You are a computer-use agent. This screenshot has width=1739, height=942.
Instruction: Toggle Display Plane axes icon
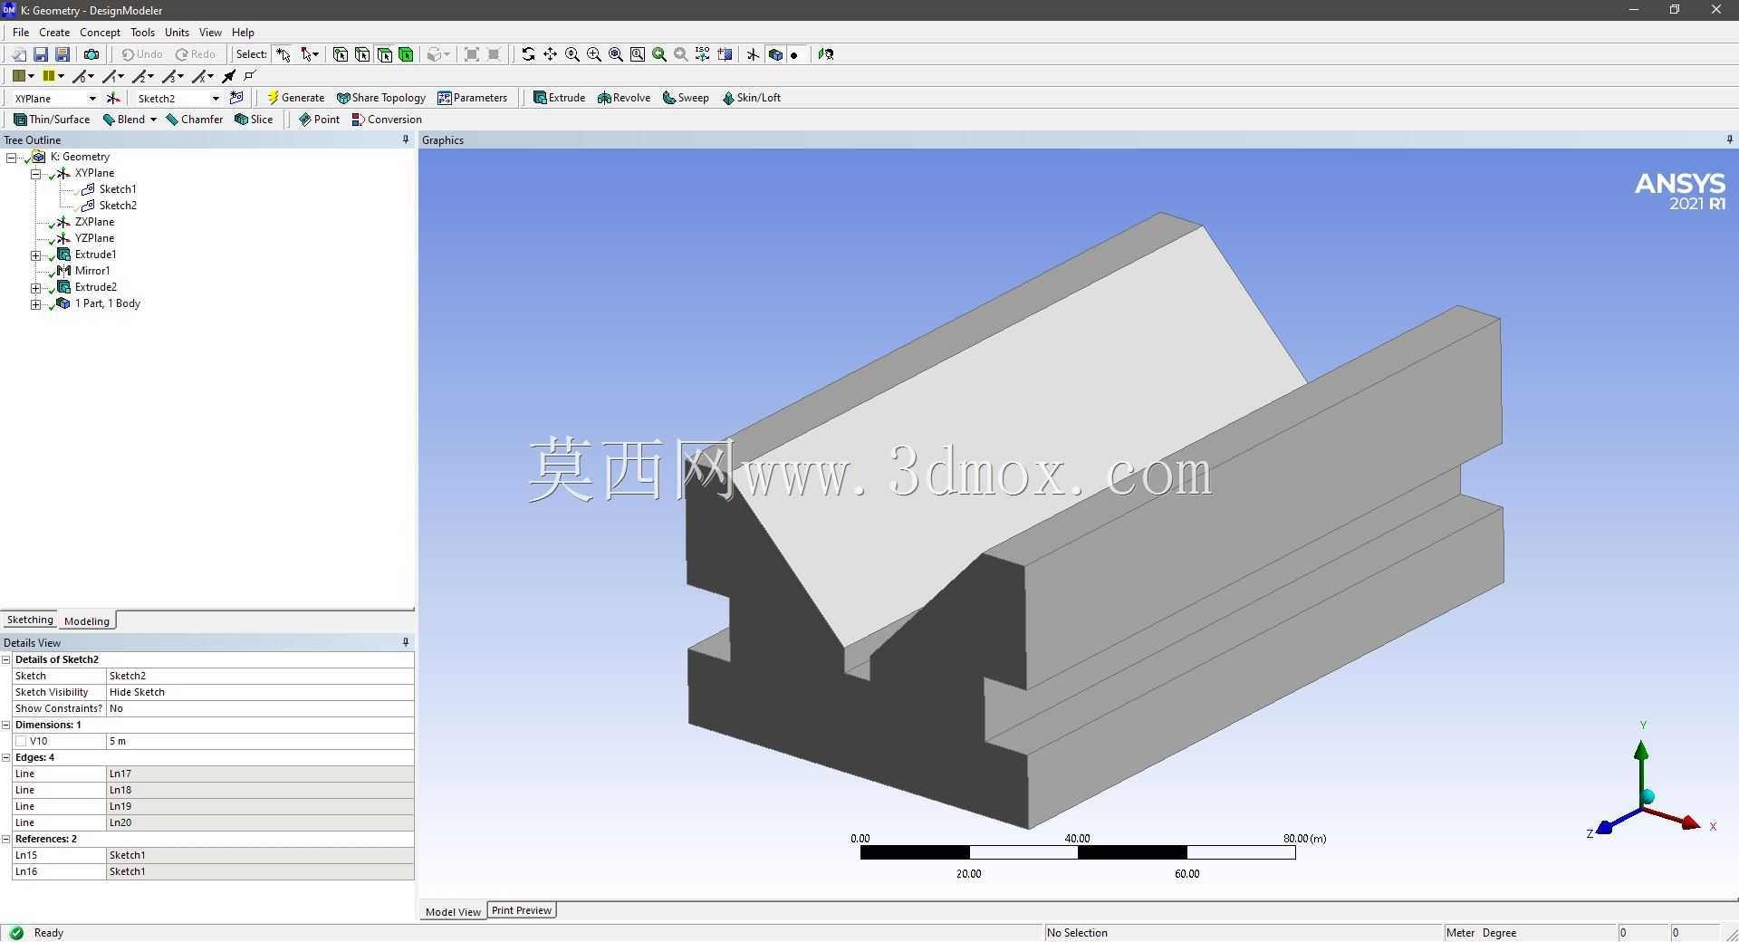(x=753, y=54)
